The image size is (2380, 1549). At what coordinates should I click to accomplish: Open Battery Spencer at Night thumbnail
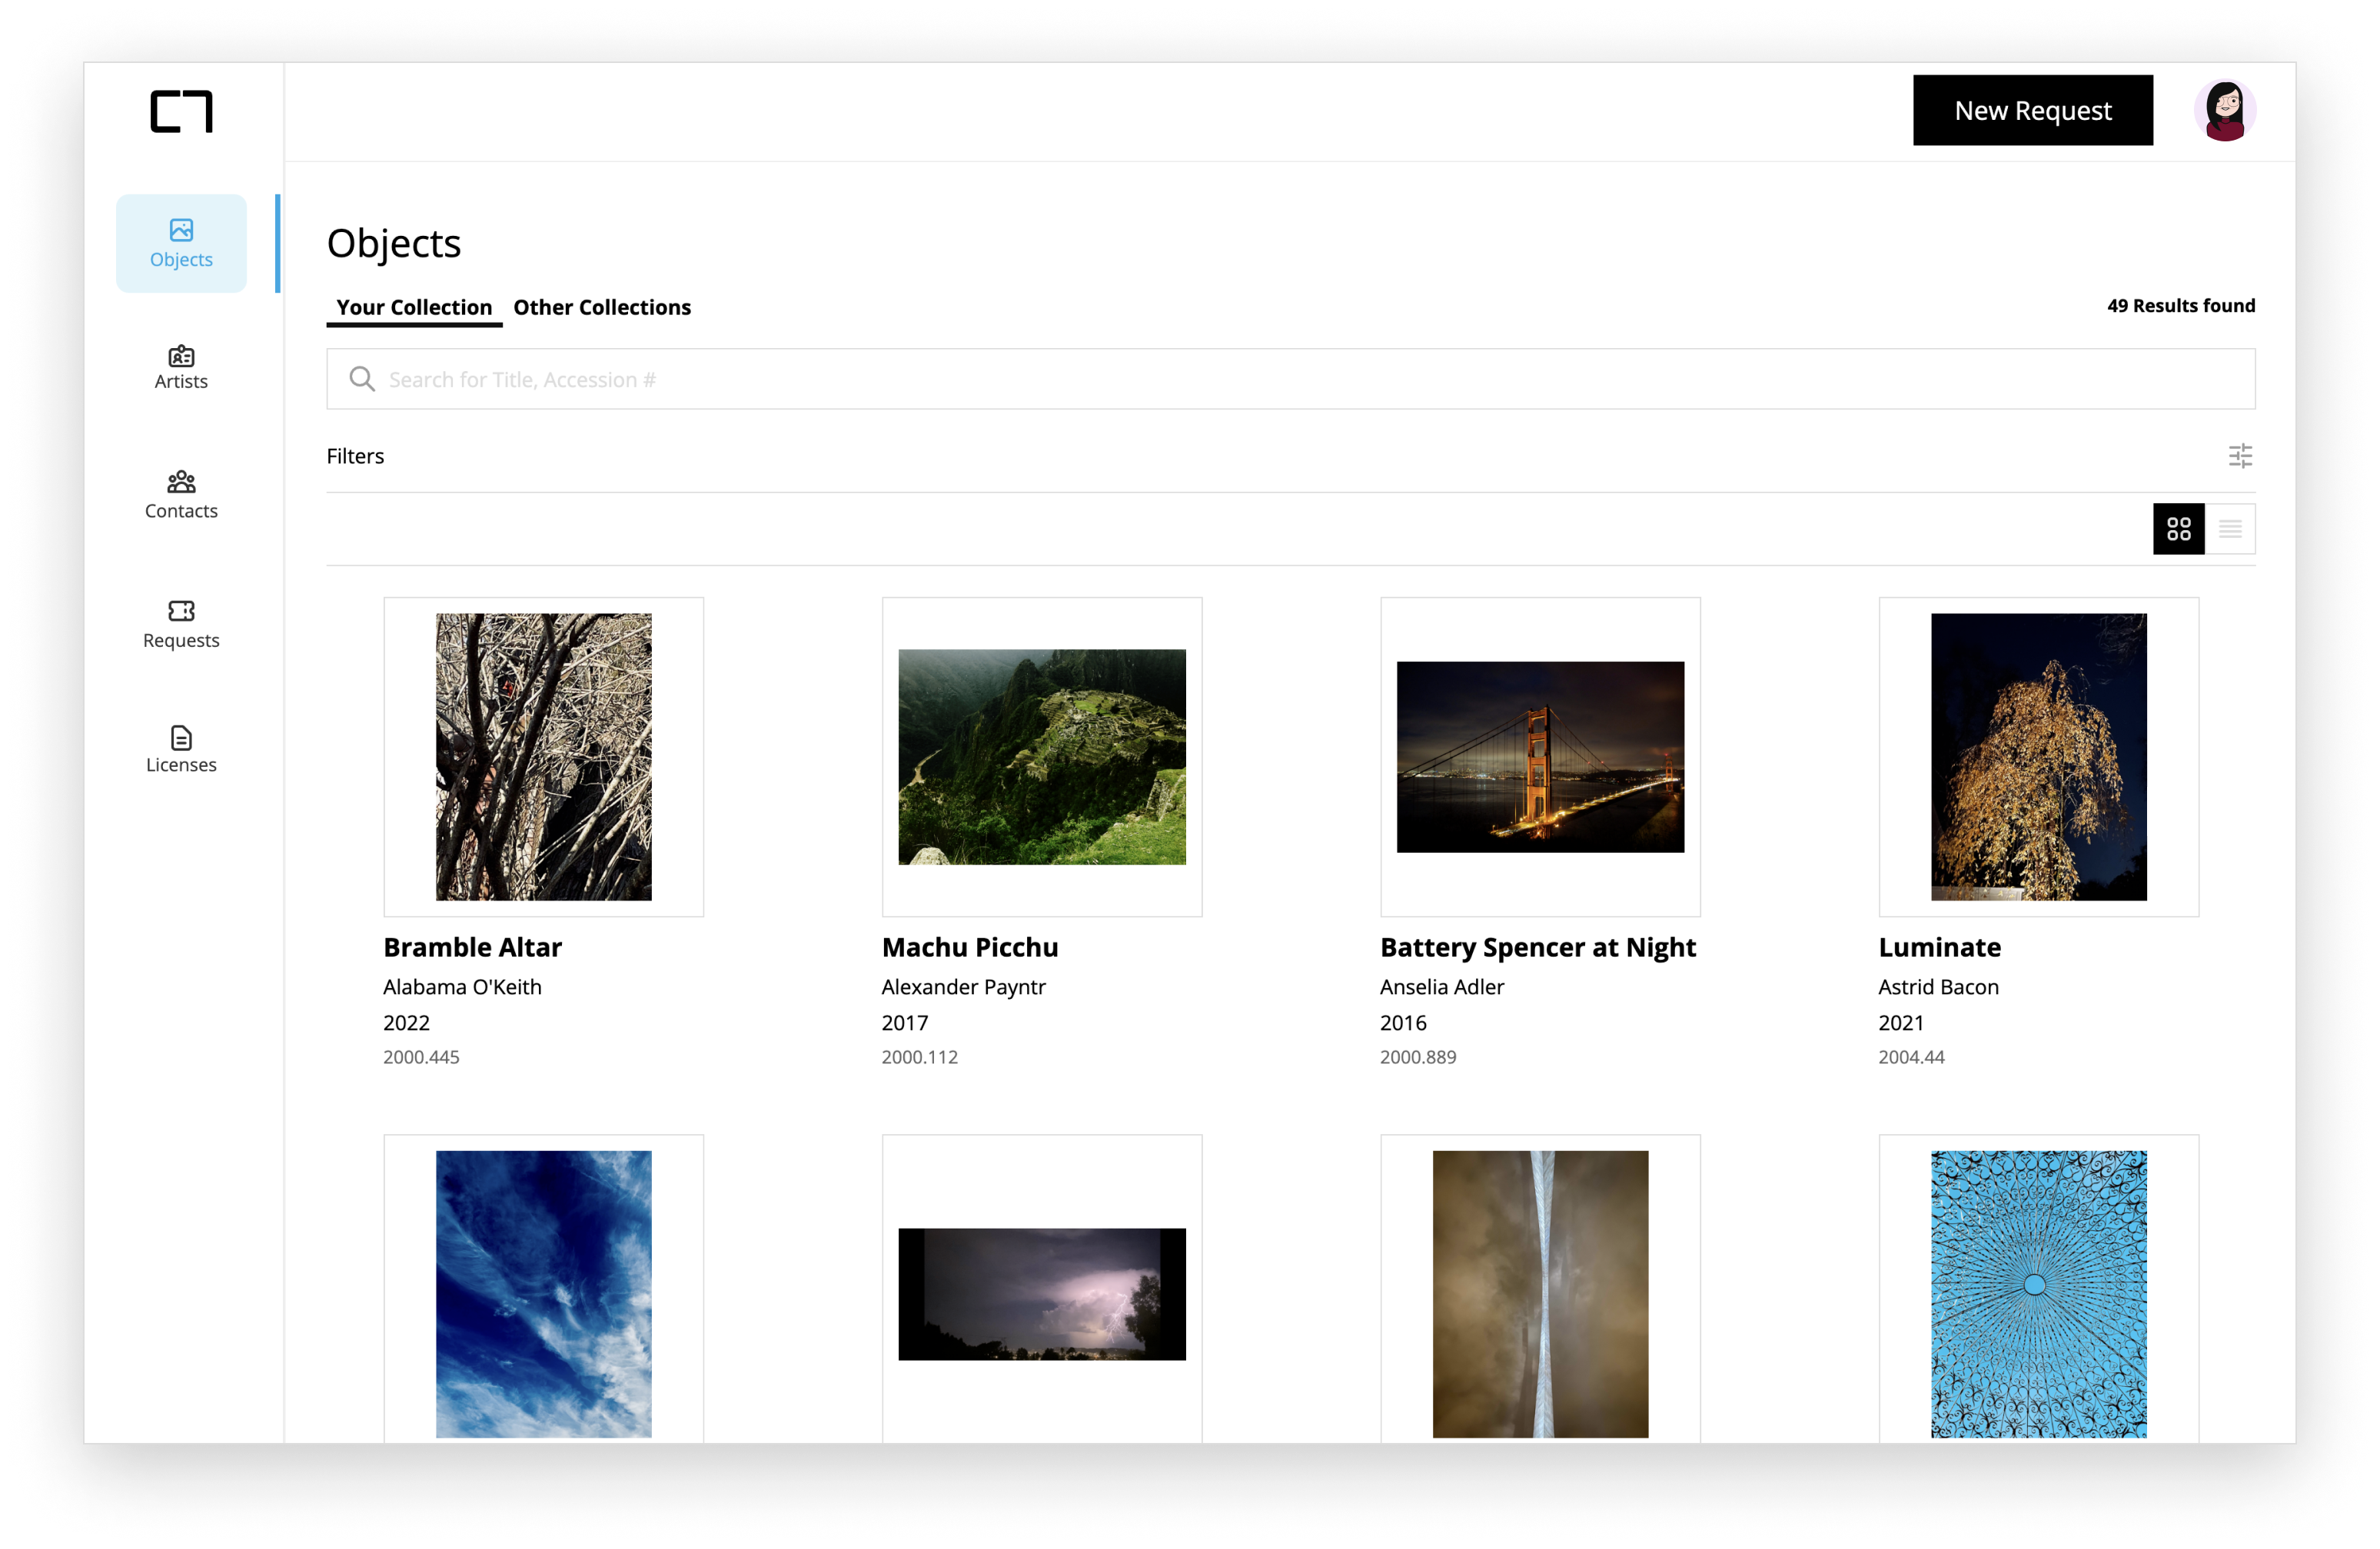1540,757
